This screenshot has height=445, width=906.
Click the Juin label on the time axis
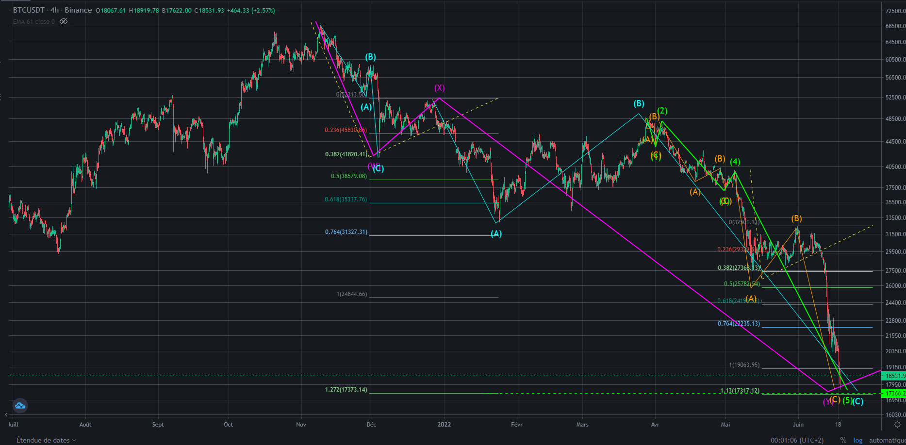[798, 425]
